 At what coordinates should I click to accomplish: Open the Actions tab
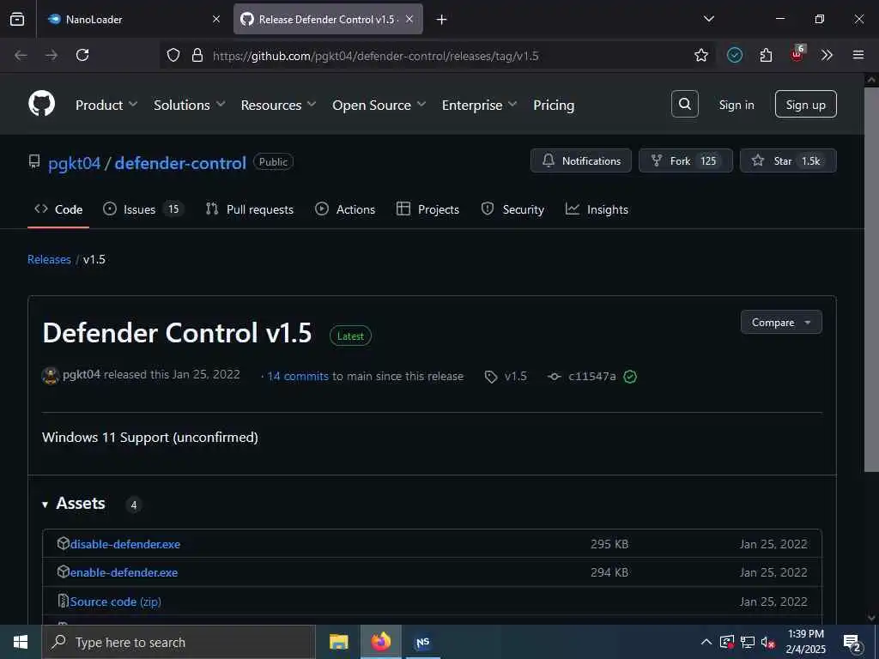(x=345, y=209)
